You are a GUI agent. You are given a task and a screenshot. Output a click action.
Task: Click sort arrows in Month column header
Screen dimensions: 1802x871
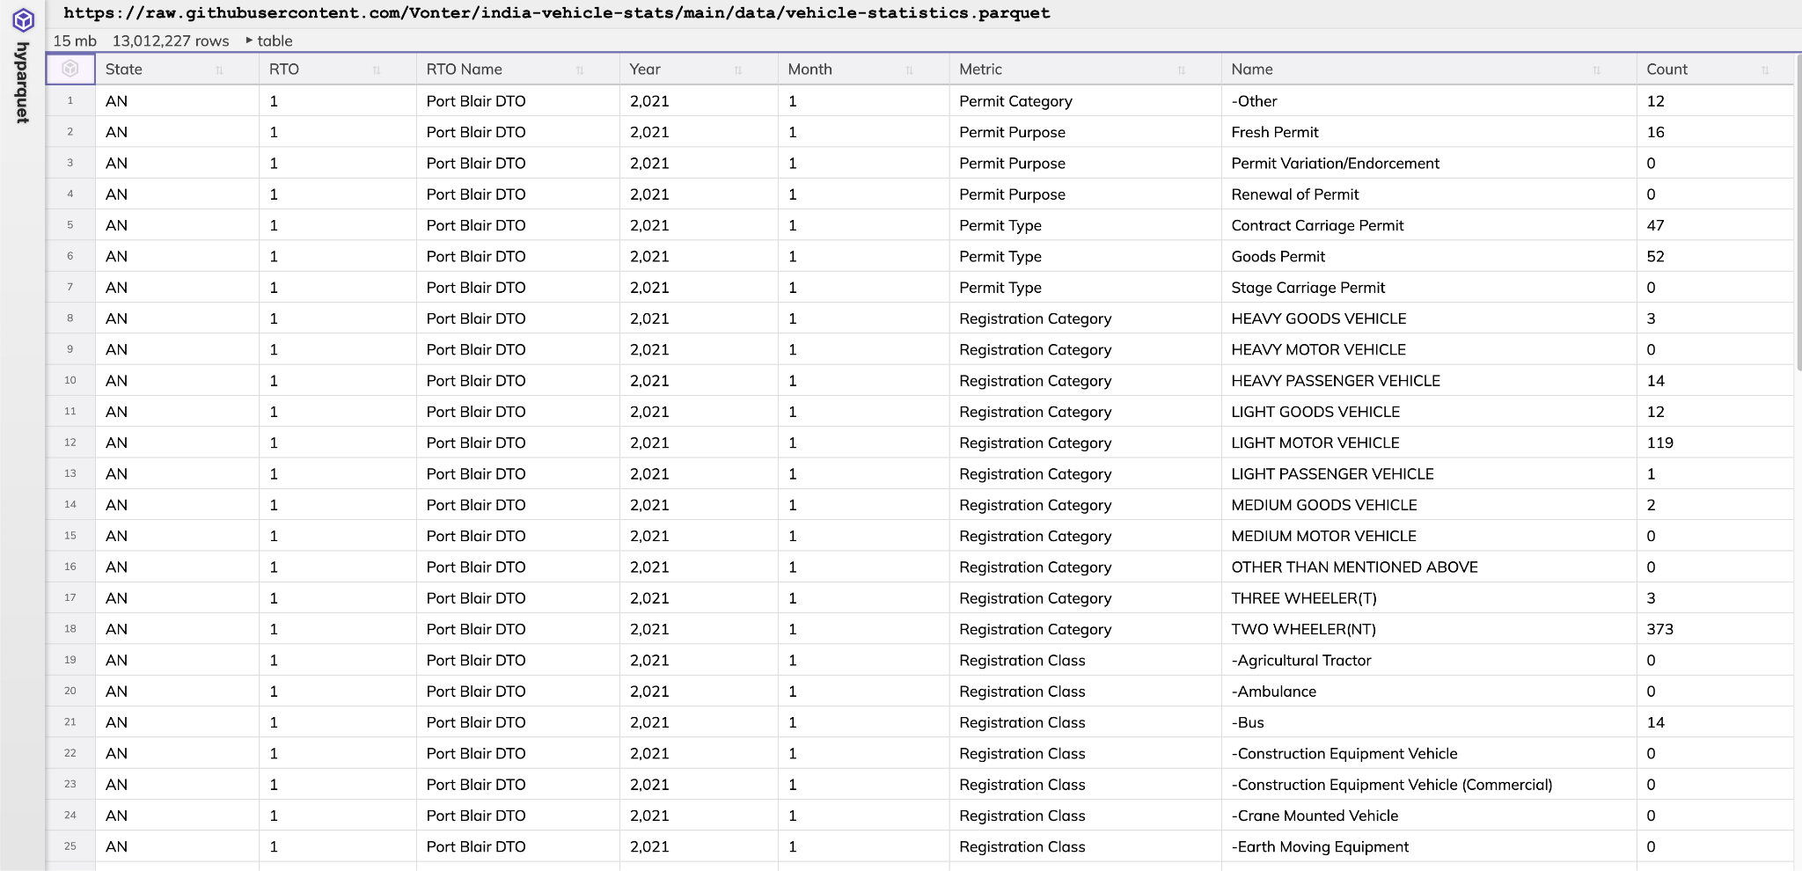[910, 70]
